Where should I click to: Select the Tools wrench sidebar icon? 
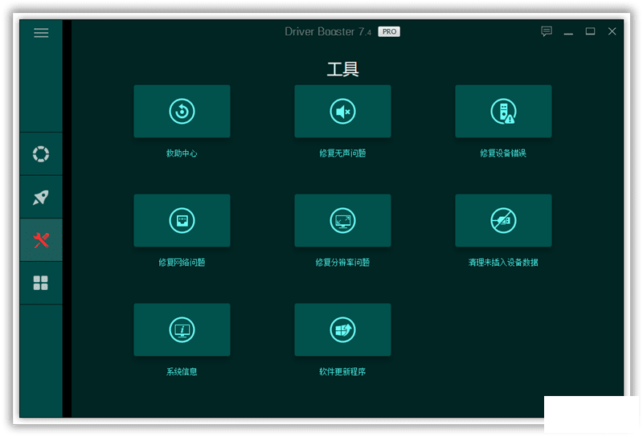coord(41,240)
